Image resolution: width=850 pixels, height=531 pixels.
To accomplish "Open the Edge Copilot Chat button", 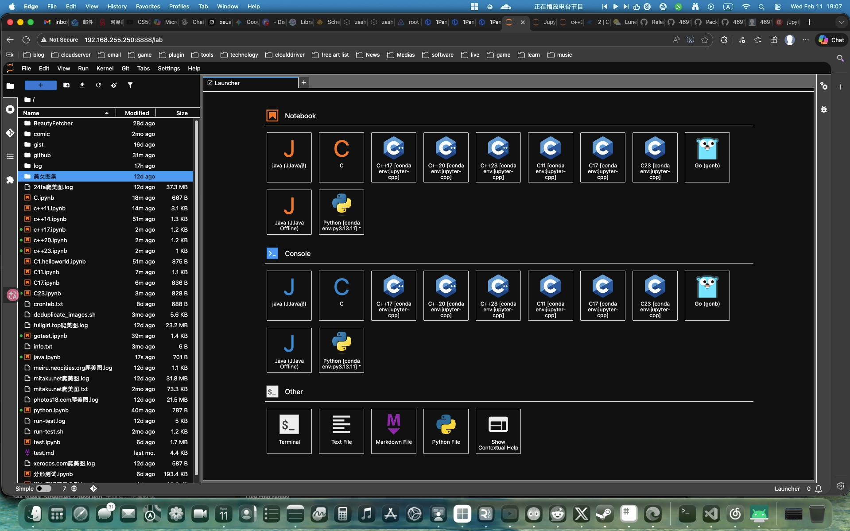I will (831, 40).
